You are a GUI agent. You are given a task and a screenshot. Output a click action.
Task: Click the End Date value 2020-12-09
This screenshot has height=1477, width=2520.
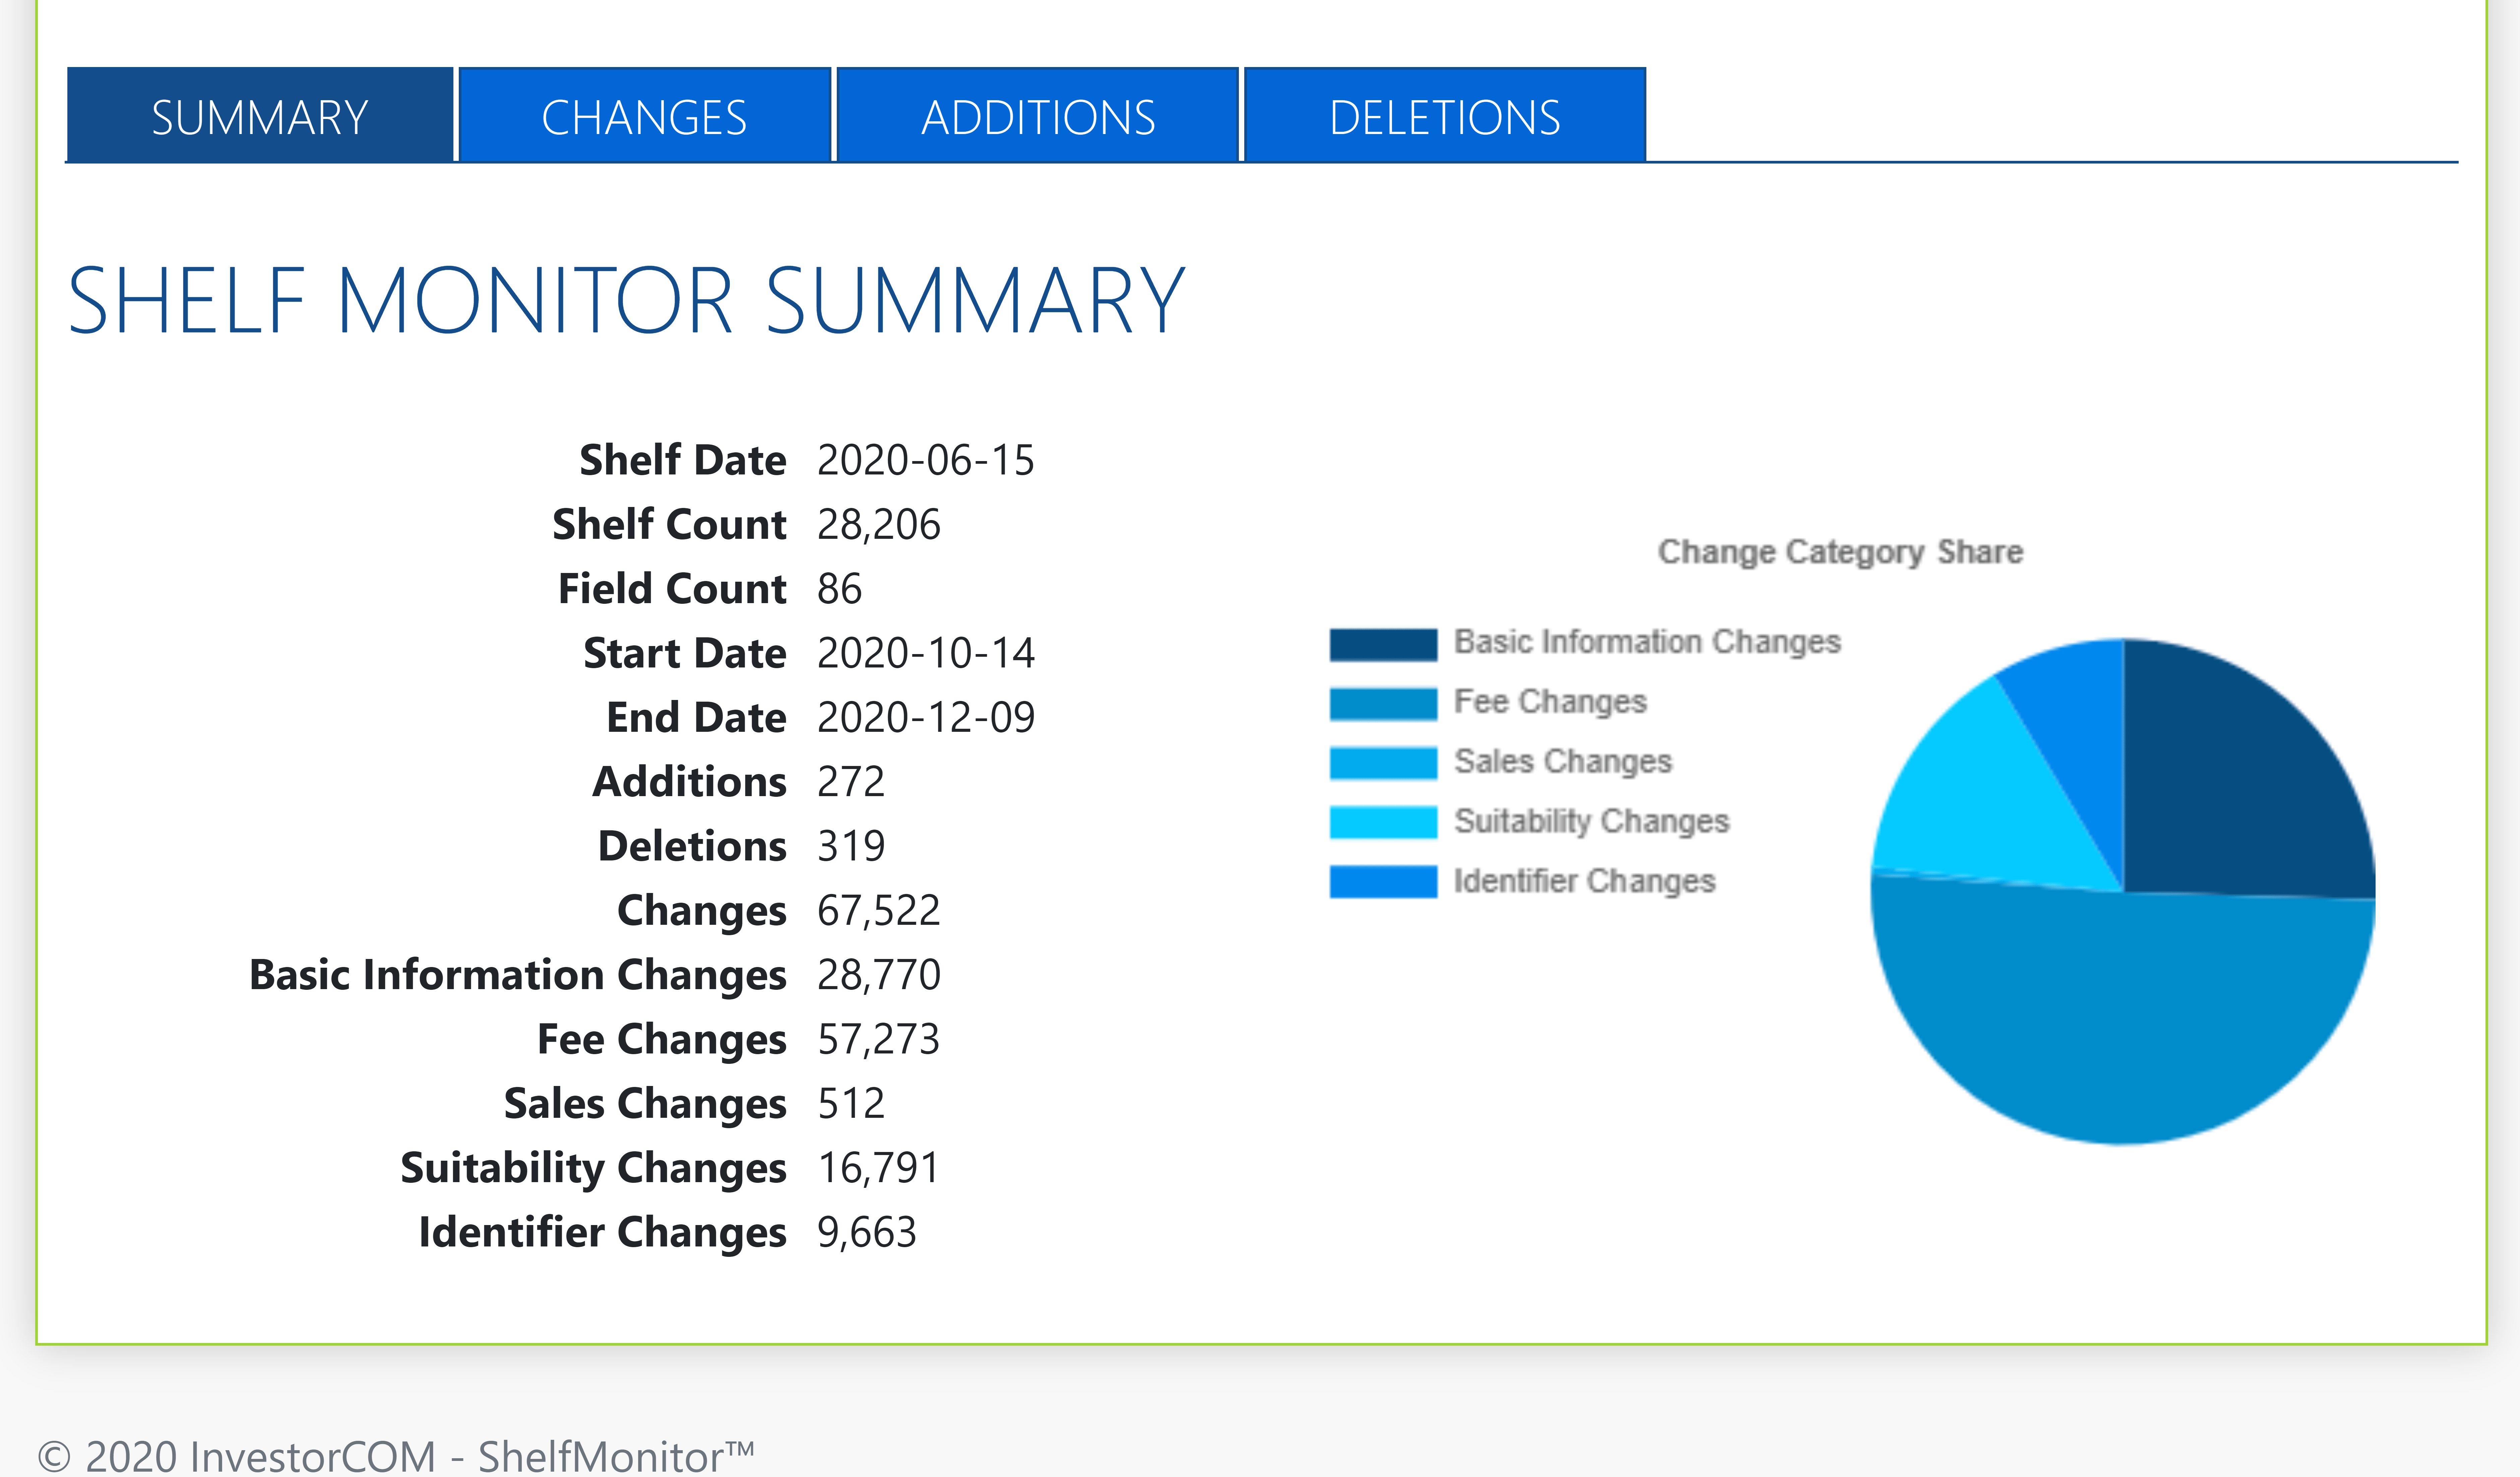[926, 717]
